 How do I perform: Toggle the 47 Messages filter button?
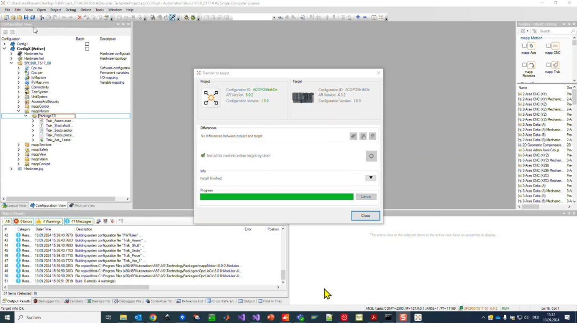(x=79, y=221)
